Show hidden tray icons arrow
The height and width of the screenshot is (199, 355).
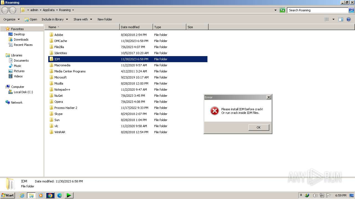coord(301,195)
